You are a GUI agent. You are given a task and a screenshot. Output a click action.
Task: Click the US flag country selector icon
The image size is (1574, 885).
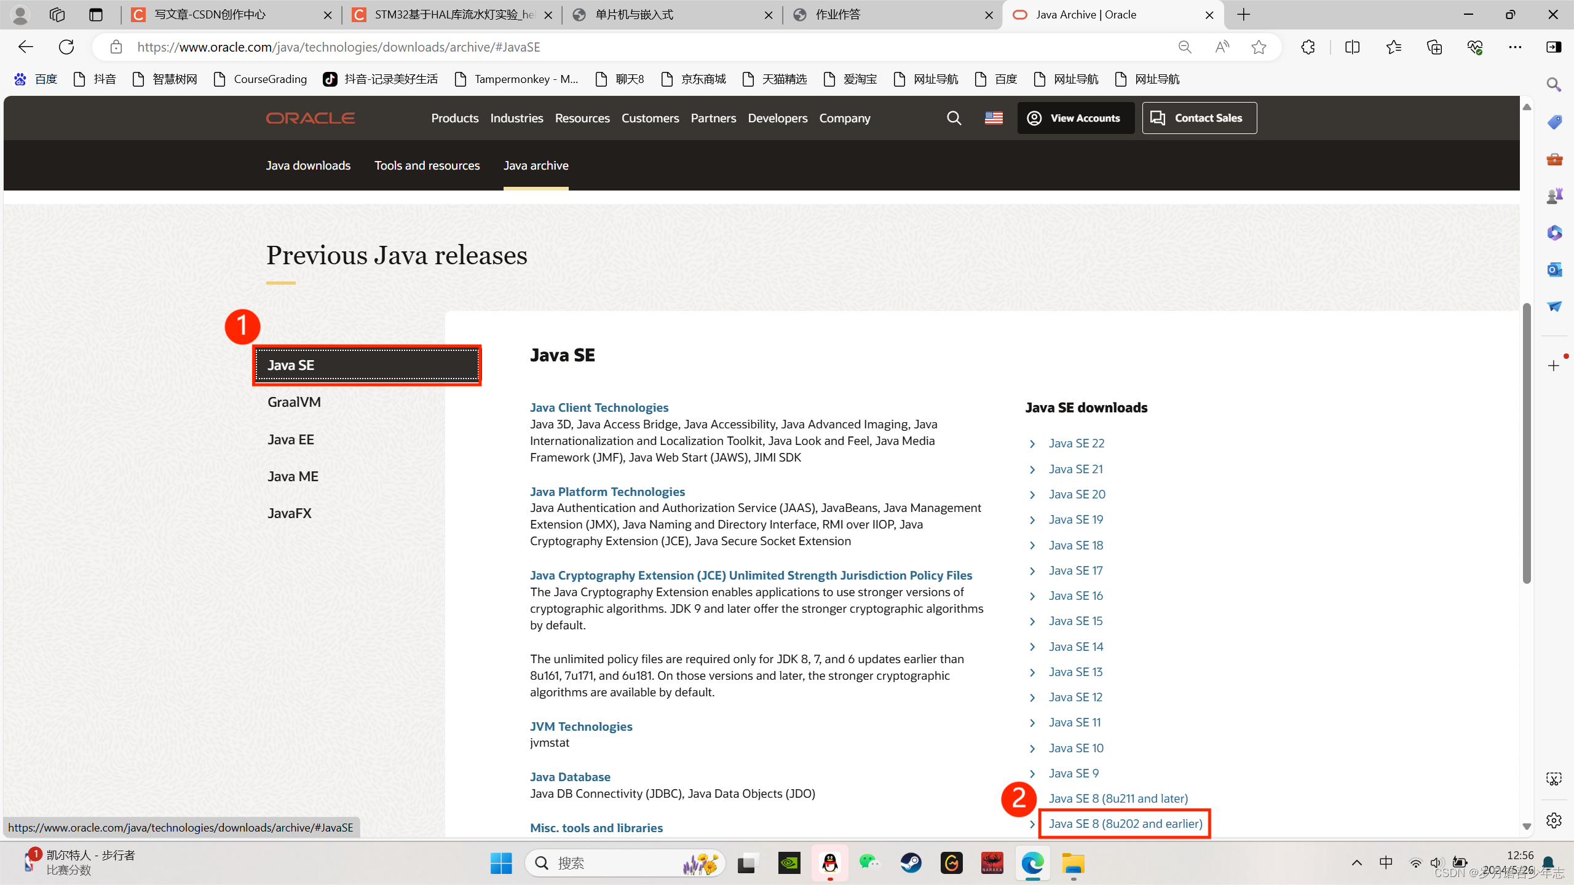tap(994, 118)
